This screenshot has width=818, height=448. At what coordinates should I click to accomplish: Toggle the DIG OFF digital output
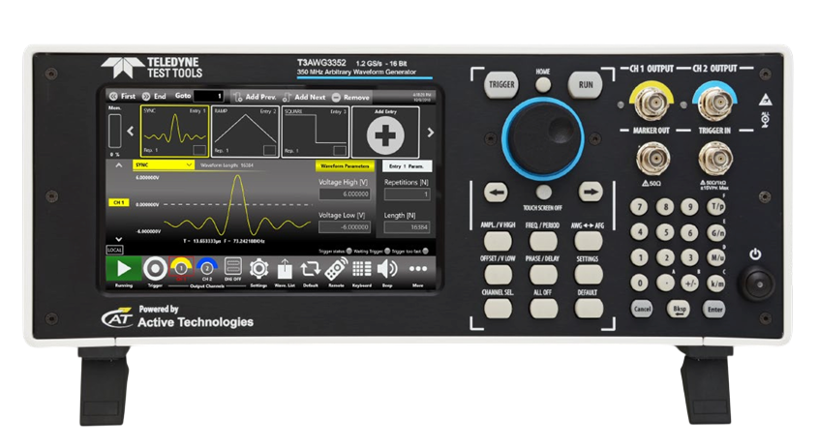click(232, 269)
